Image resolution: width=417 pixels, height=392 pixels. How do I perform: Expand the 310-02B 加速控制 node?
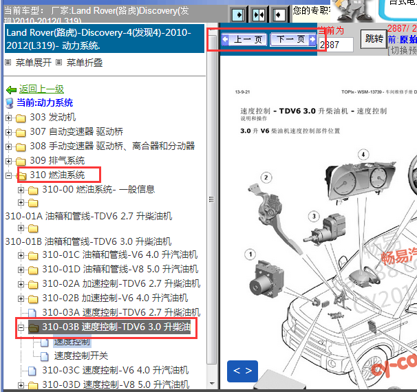[x=21, y=298]
